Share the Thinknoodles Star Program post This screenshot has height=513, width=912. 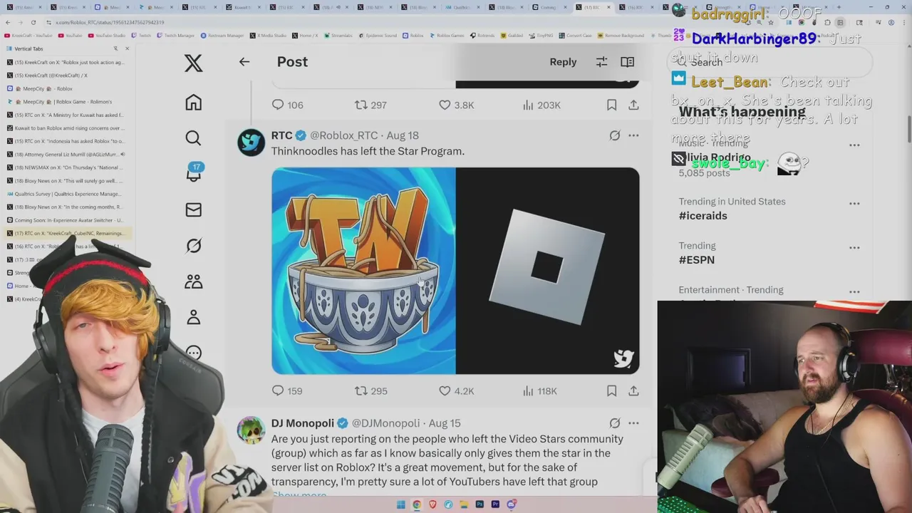(x=633, y=390)
